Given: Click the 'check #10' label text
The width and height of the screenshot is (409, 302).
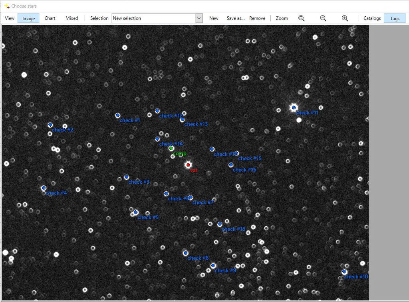Looking at the screenshot, I should (356, 277).
